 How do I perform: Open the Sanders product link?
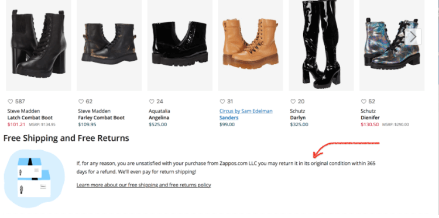click(x=229, y=117)
